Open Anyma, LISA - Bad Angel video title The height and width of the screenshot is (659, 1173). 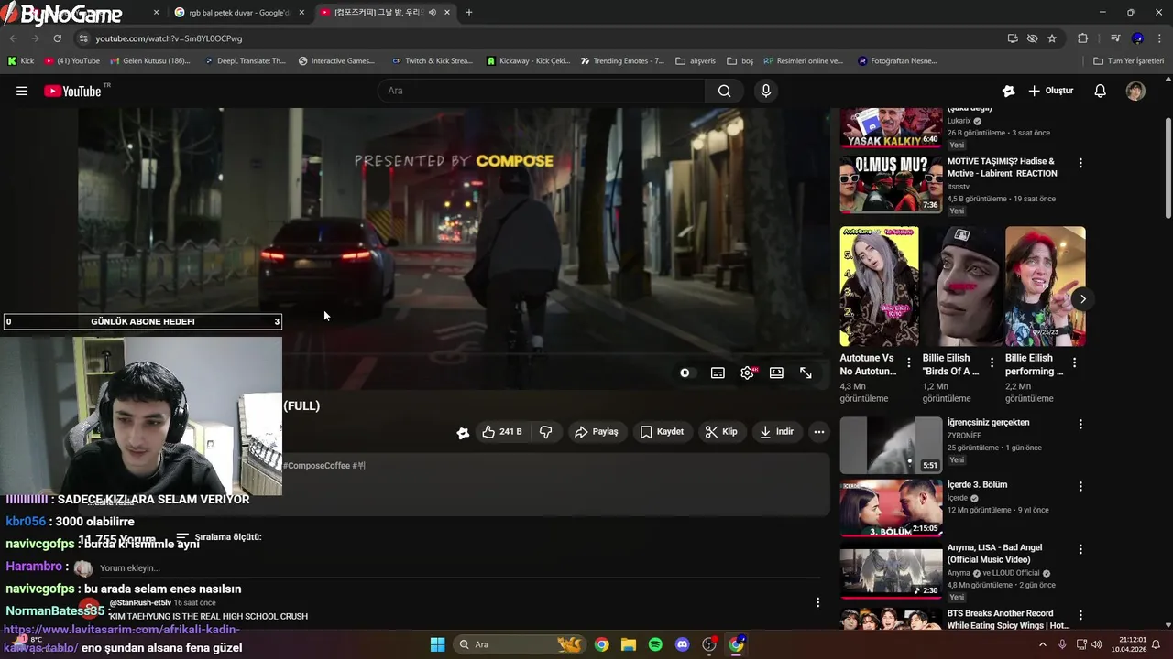(x=995, y=554)
